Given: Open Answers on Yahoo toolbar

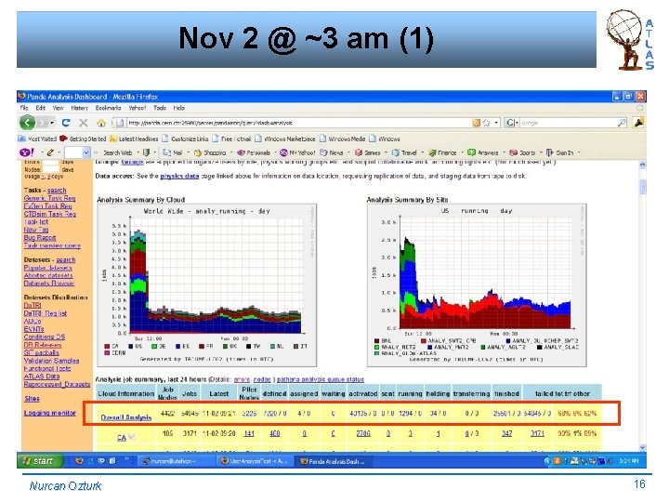Looking at the screenshot, I should (x=483, y=152).
